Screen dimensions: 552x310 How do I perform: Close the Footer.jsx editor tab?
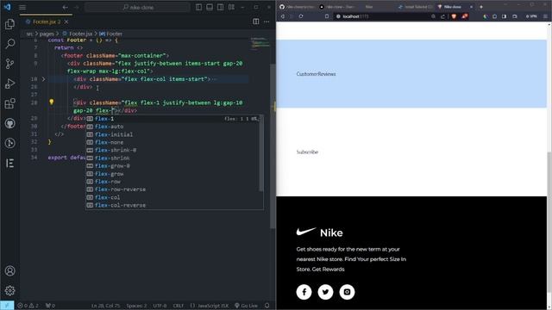click(x=66, y=22)
